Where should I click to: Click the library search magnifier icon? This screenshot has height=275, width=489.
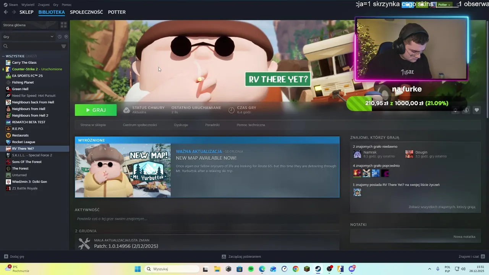5,46
